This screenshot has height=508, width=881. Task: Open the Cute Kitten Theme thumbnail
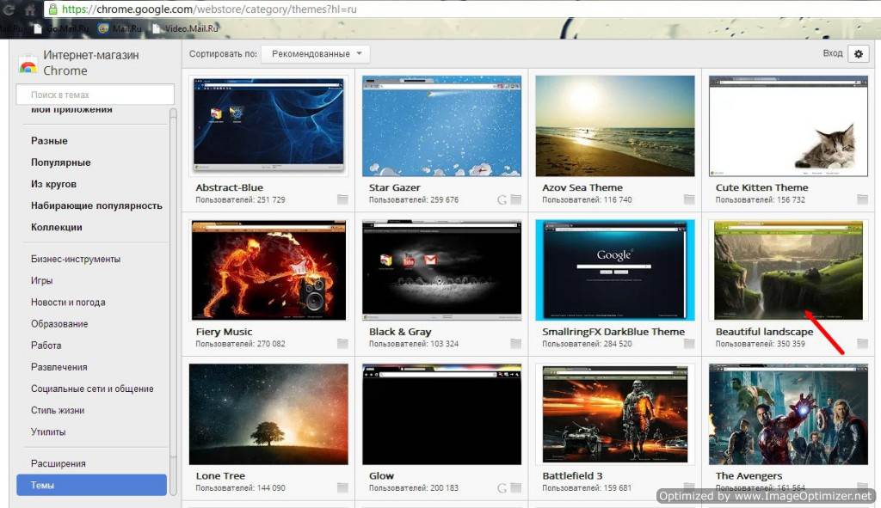point(788,125)
